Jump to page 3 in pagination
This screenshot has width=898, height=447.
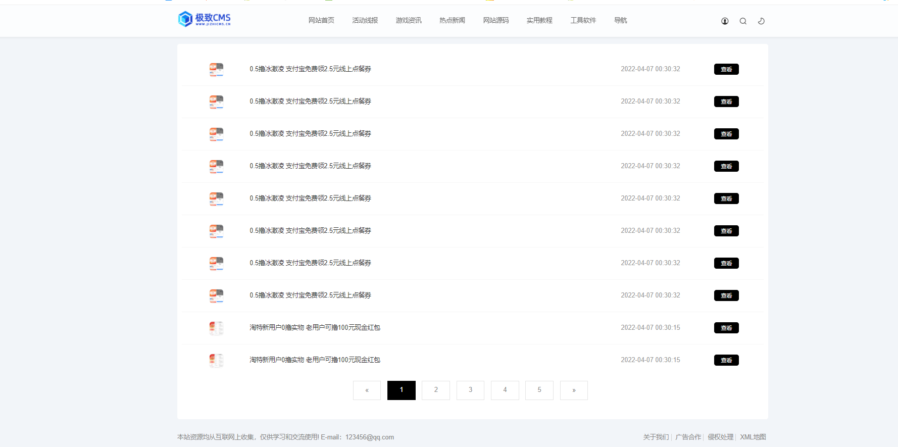(470, 390)
